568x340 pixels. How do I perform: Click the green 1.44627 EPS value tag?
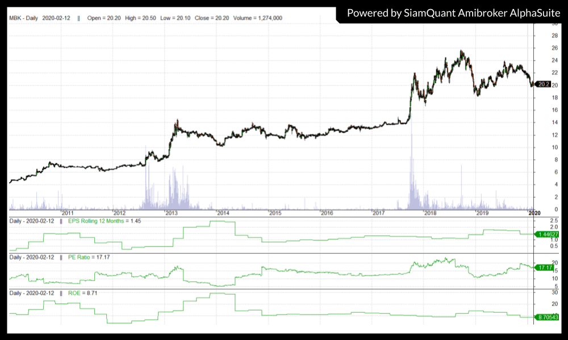547,233
